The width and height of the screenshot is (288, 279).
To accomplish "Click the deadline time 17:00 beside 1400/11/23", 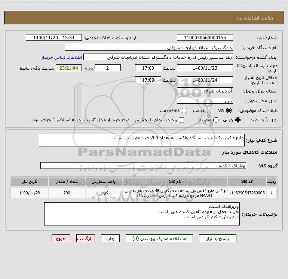I will pos(148,68).
